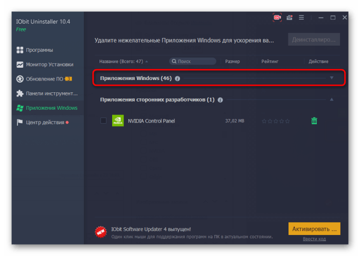Click the Действие column header
This screenshot has width=360, height=256.
point(318,62)
